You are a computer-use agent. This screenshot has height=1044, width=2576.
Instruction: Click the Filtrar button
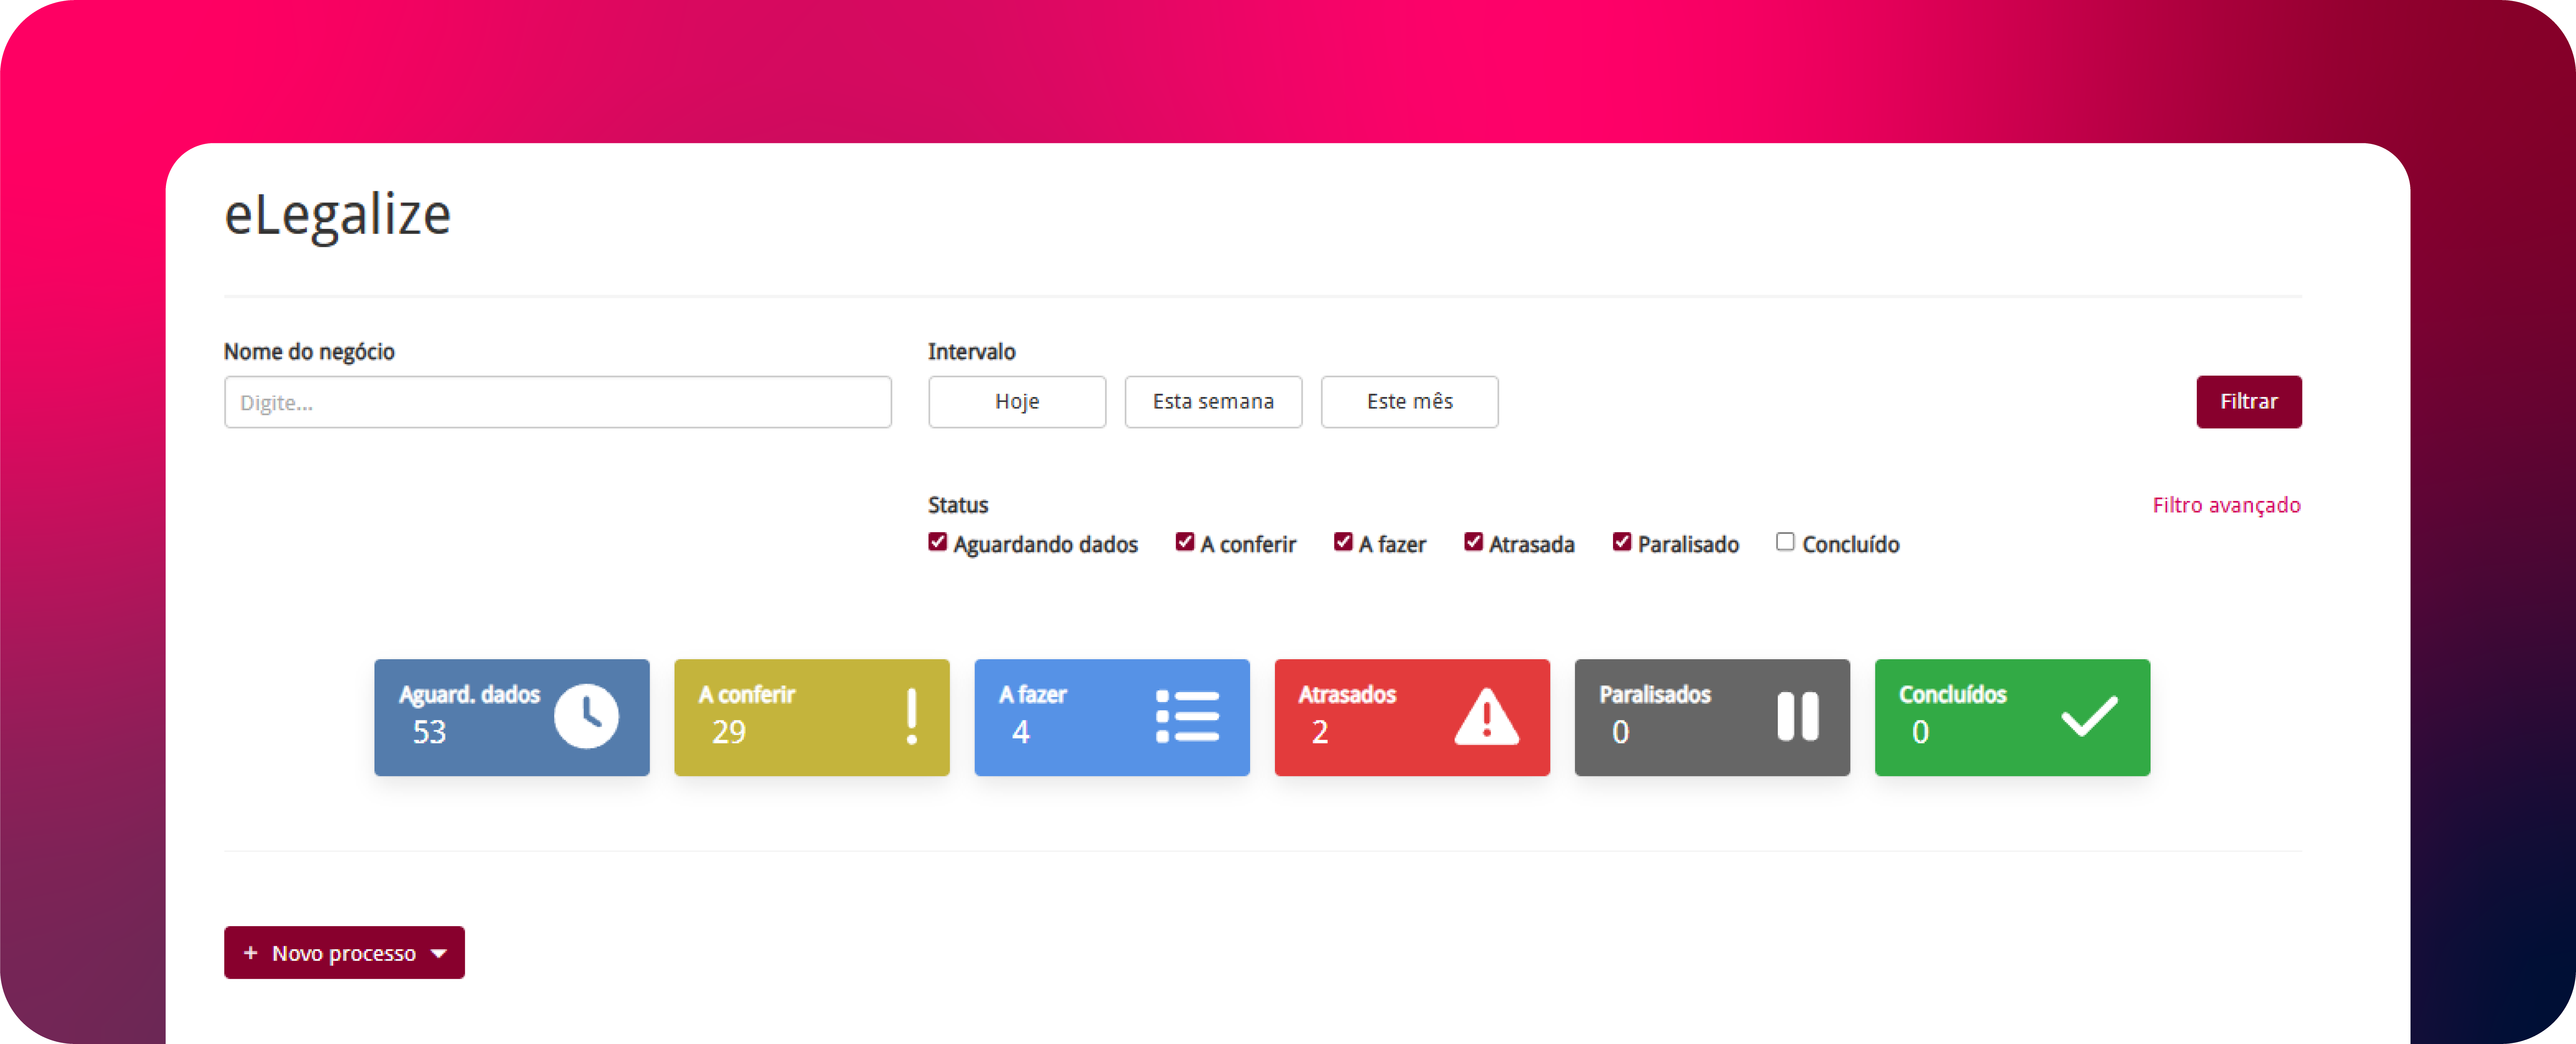[x=2248, y=402]
